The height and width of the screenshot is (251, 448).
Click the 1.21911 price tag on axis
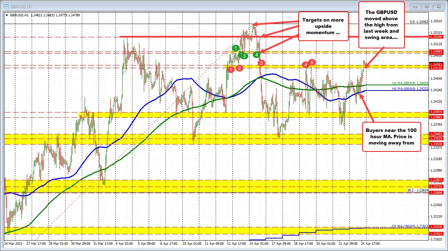[436, 234]
